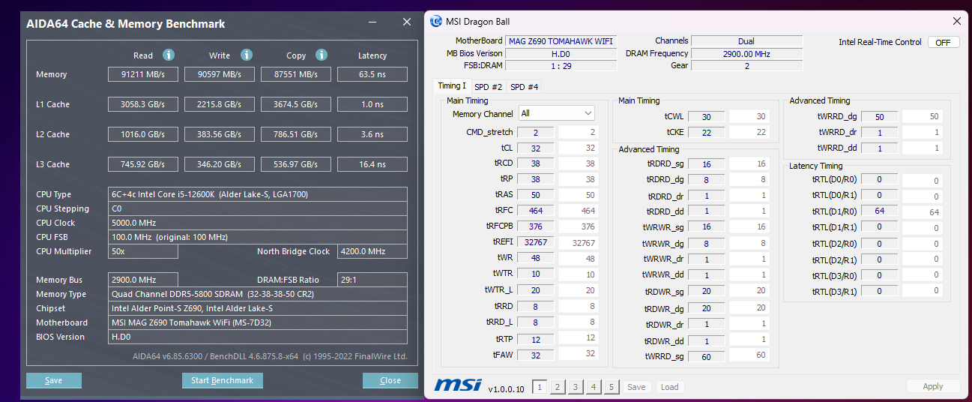Click the Channels Dual field
Image resolution: width=972 pixels, height=402 pixels.
pos(746,41)
